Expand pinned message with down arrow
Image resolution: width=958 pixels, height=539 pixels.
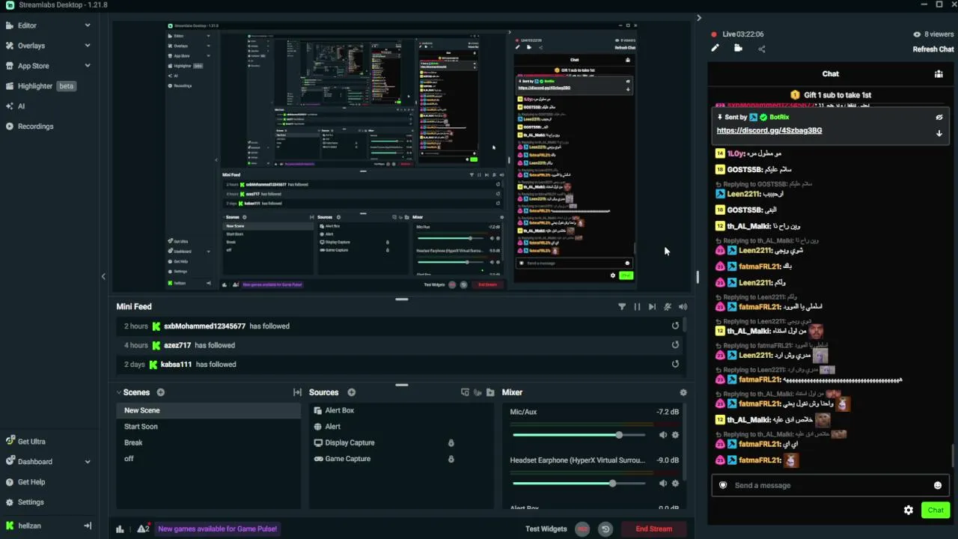pyautogui.click(x=939, y=133)
